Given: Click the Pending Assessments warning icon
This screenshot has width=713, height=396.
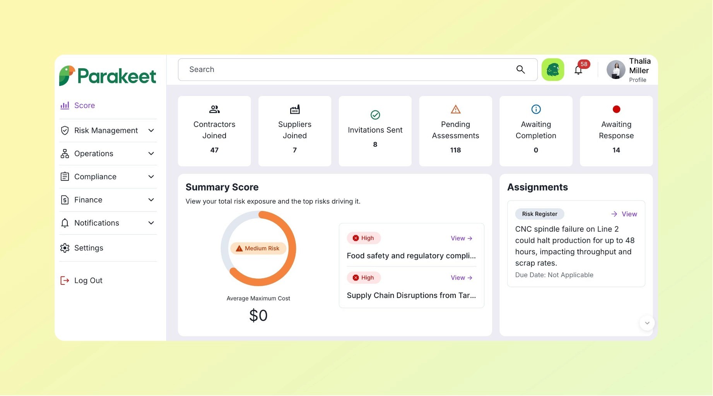Looking at the screenshot, I should [x=455, y=109].
